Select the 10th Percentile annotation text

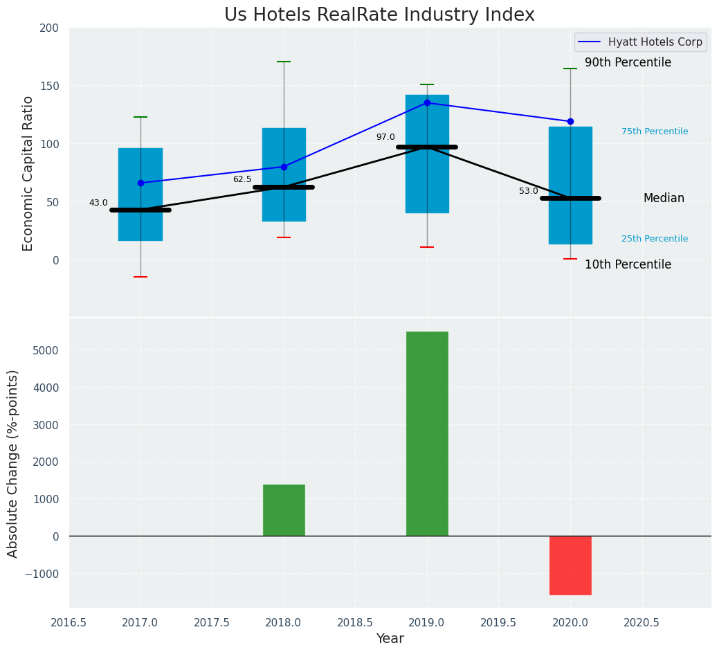click(628, 264)
